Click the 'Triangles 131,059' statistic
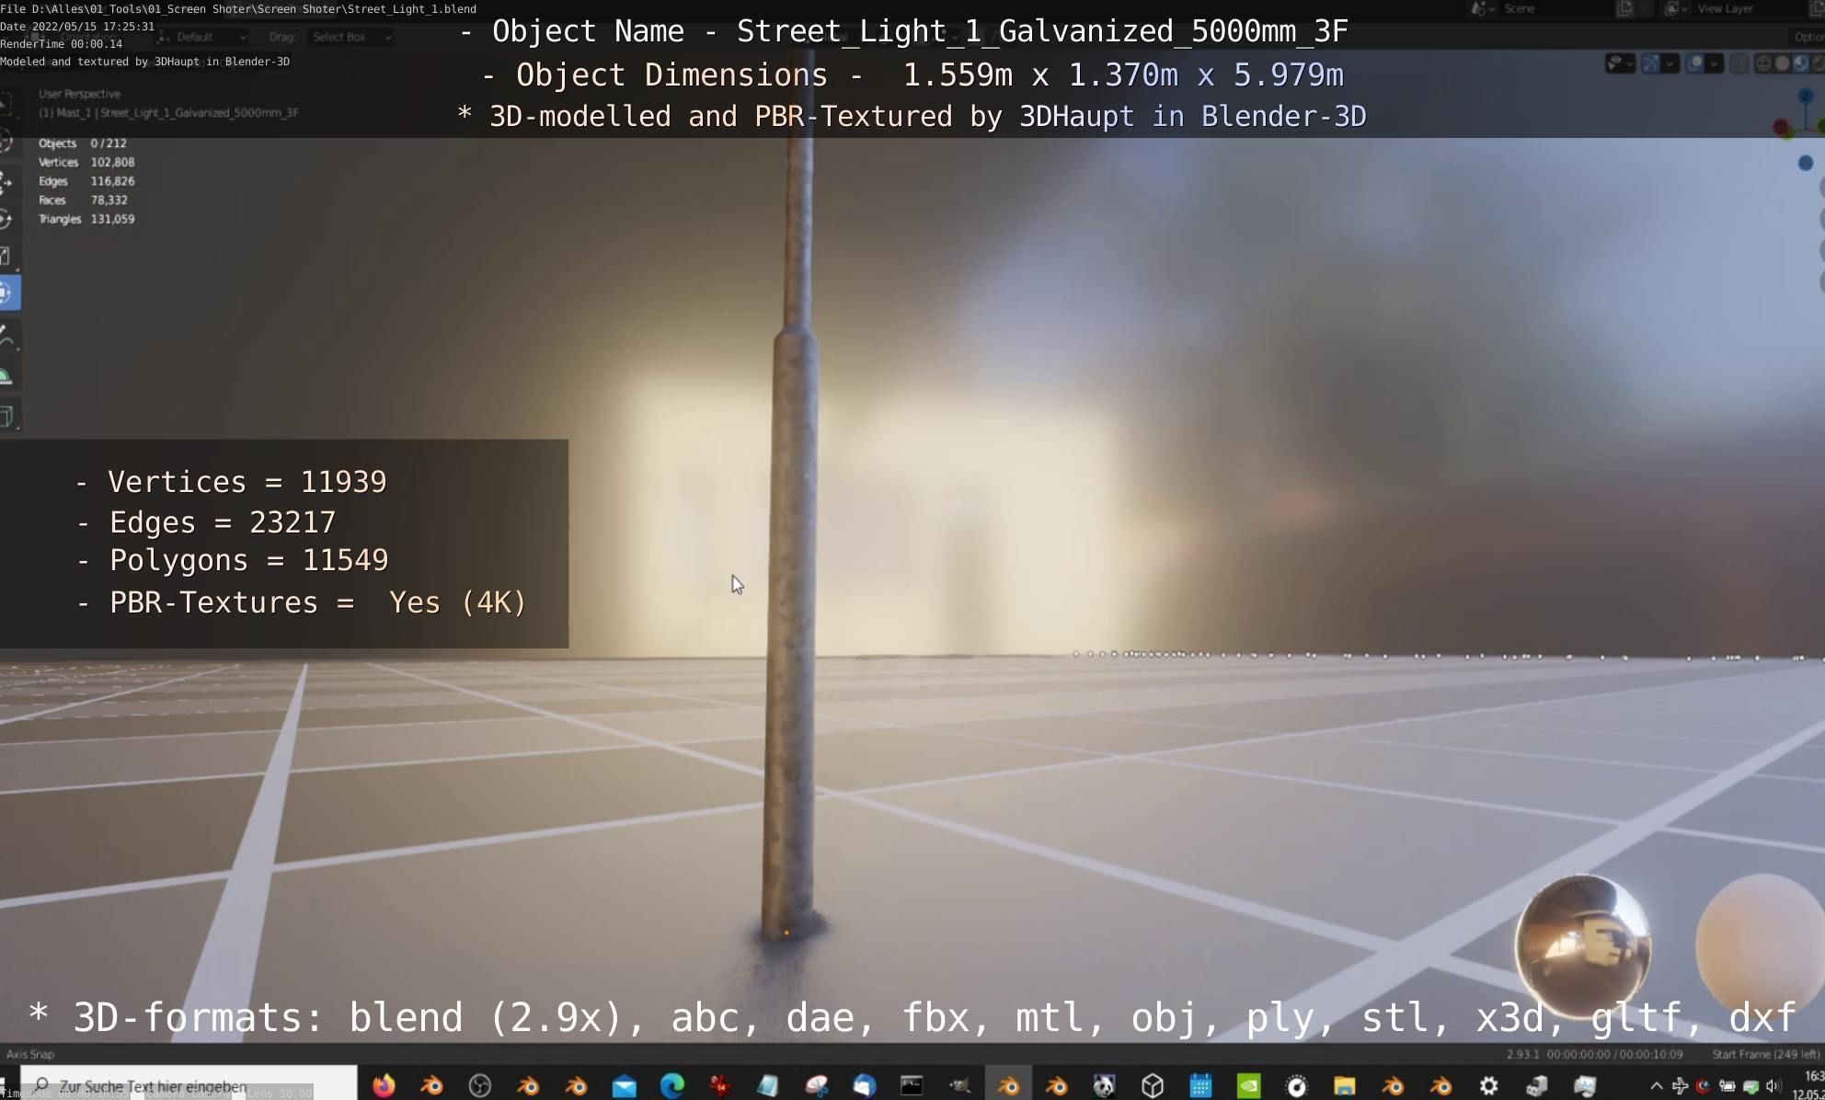Viewport: 1825px width, 1100px height. (x=86, y=219)
